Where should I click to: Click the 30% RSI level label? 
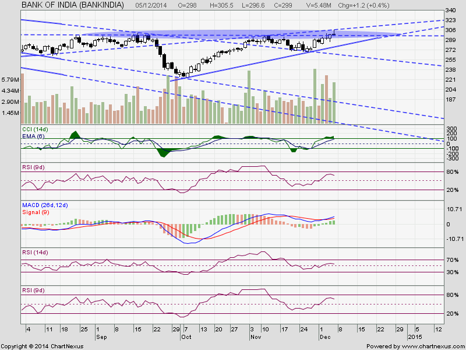[x=453, y=272]
